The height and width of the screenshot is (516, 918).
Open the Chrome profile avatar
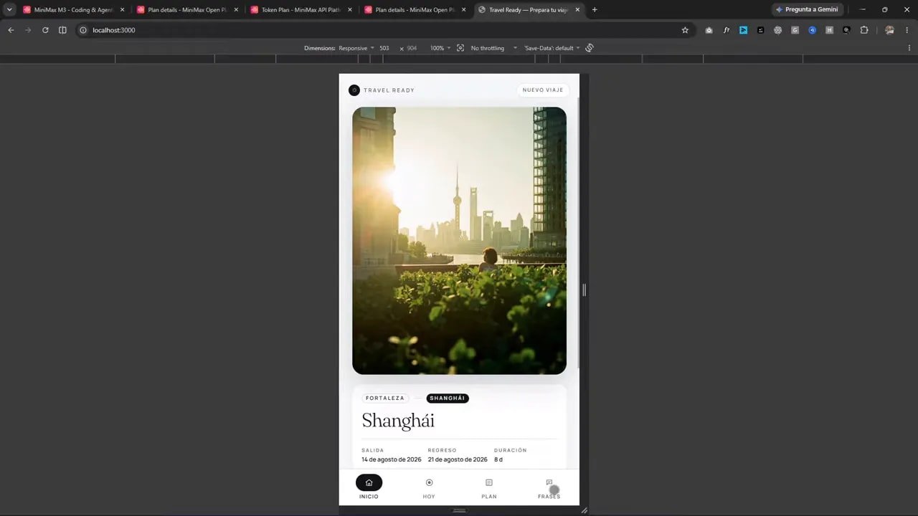(890, 30)
